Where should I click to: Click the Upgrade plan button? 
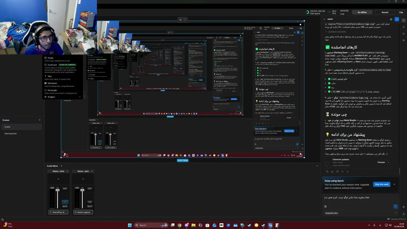331,213
